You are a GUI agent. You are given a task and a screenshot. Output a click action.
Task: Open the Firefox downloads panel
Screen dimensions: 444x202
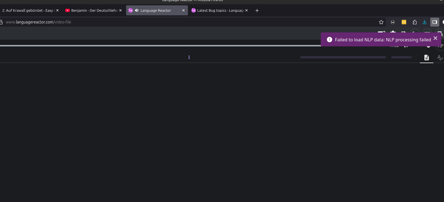coord(425,22)
